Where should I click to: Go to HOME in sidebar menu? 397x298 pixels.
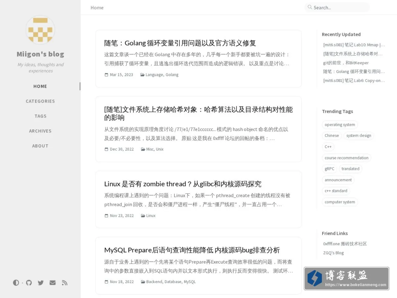(40, 86)
